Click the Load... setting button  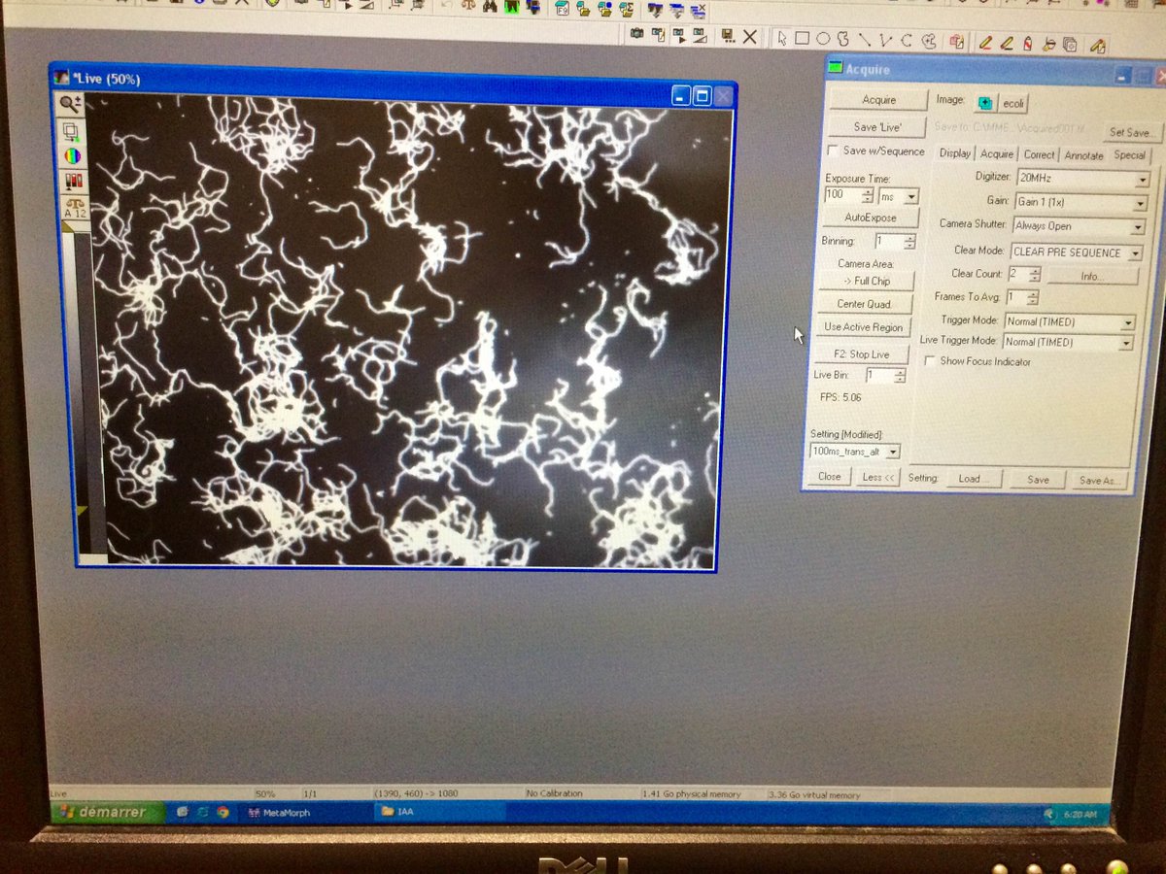tap(975, 479)
